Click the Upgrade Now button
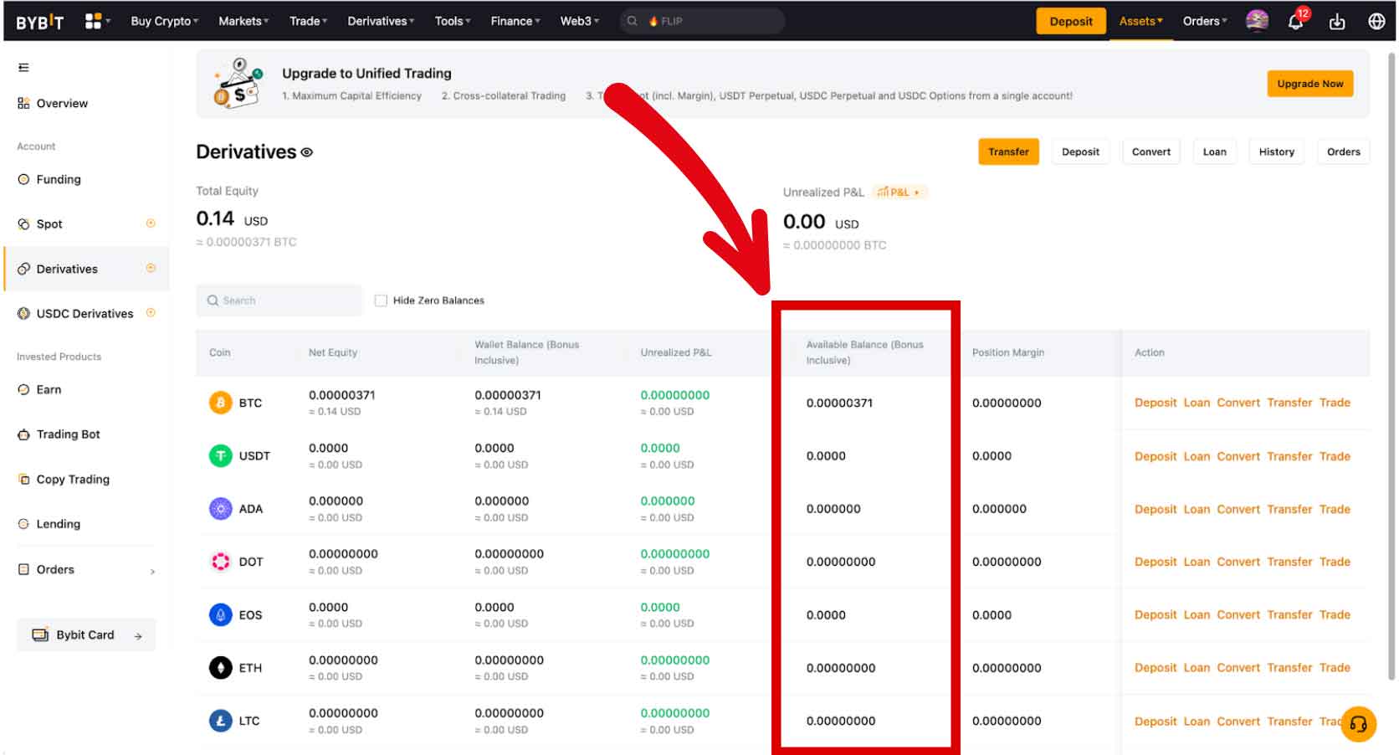1399x755 pixels. click(x=1309, y=84)
